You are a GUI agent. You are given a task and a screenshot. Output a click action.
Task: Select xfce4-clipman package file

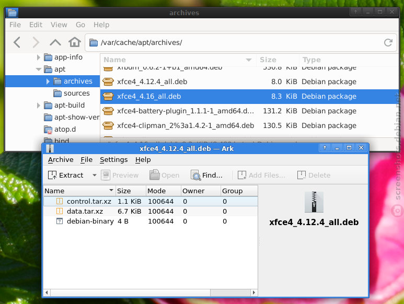pyautogui.click(x=249, y=125)
